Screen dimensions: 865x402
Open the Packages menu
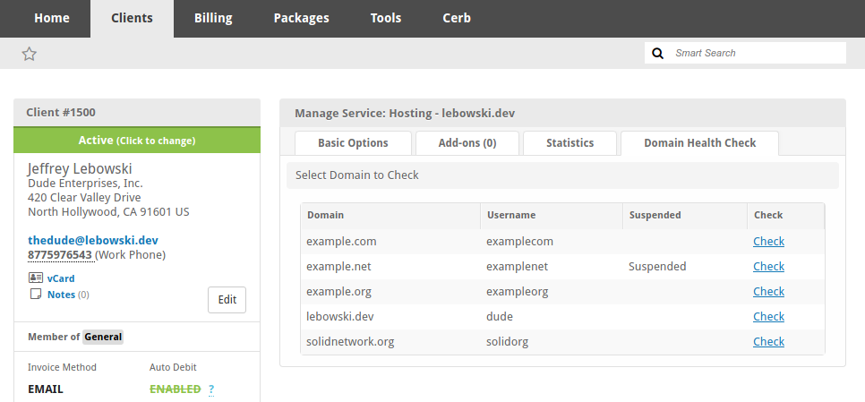[x=301, y=18]
